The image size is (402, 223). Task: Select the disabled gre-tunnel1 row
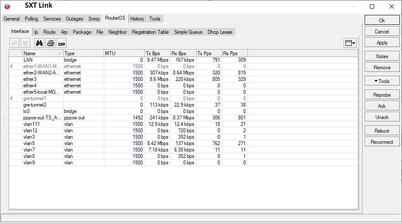[128, 98]
